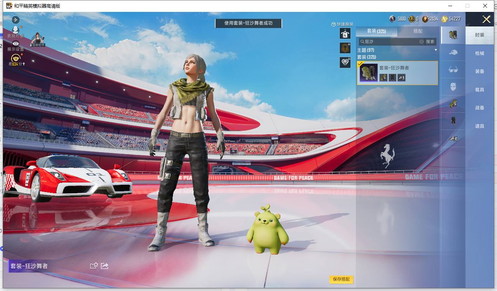Switch to the 套装 (325) tab

coord(377,31)
